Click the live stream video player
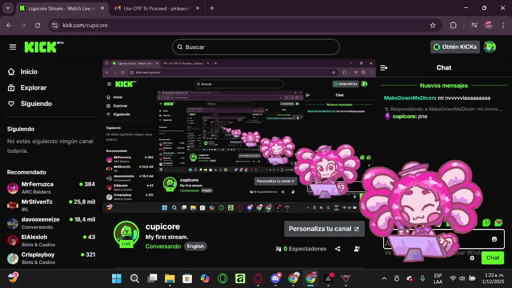Image resolution: width=512 pixels, height=288 pixels. pyautogui.click(x=239, y=136)
